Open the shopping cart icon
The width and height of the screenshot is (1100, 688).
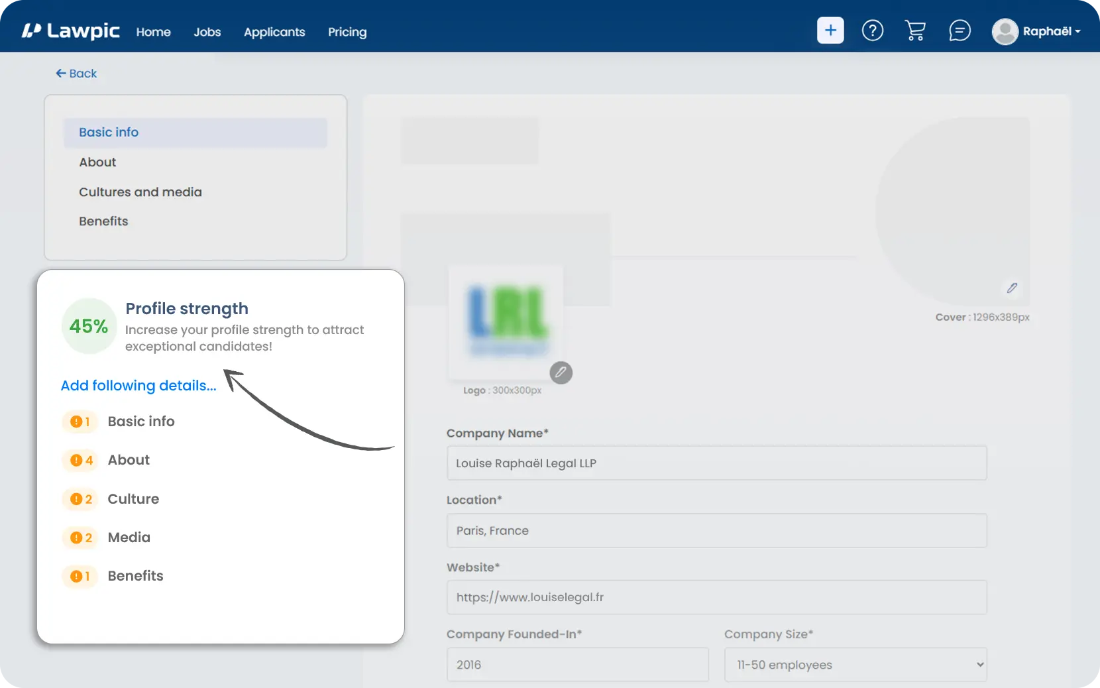[x=915, y=30]
